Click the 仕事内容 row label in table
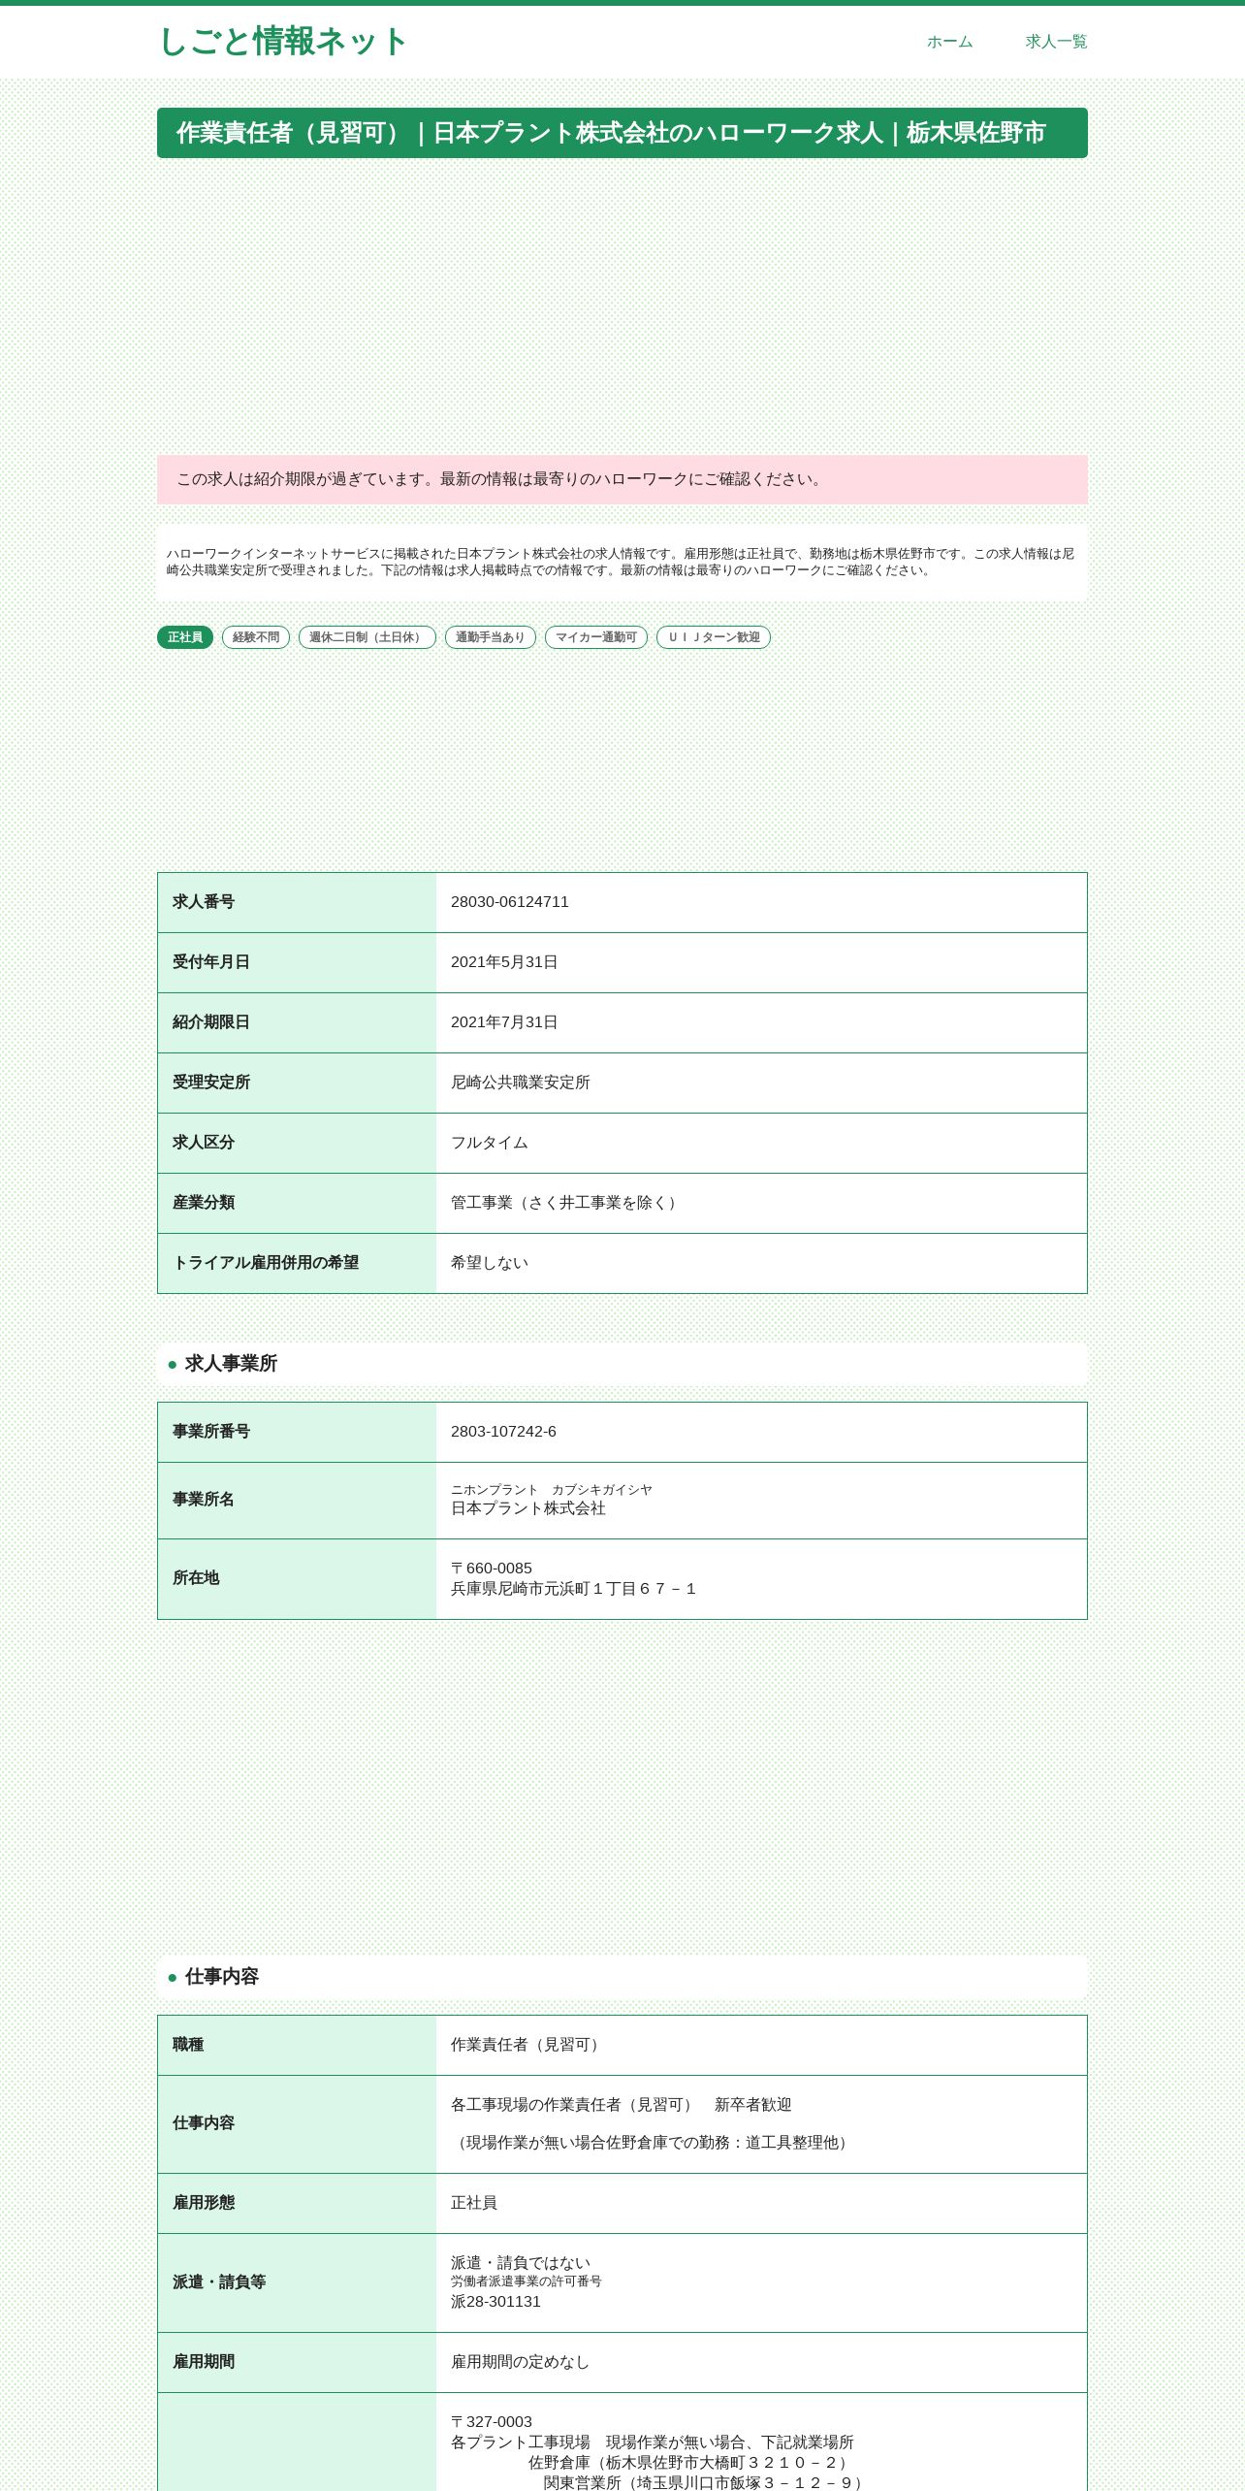 (x=204, y=2123)
